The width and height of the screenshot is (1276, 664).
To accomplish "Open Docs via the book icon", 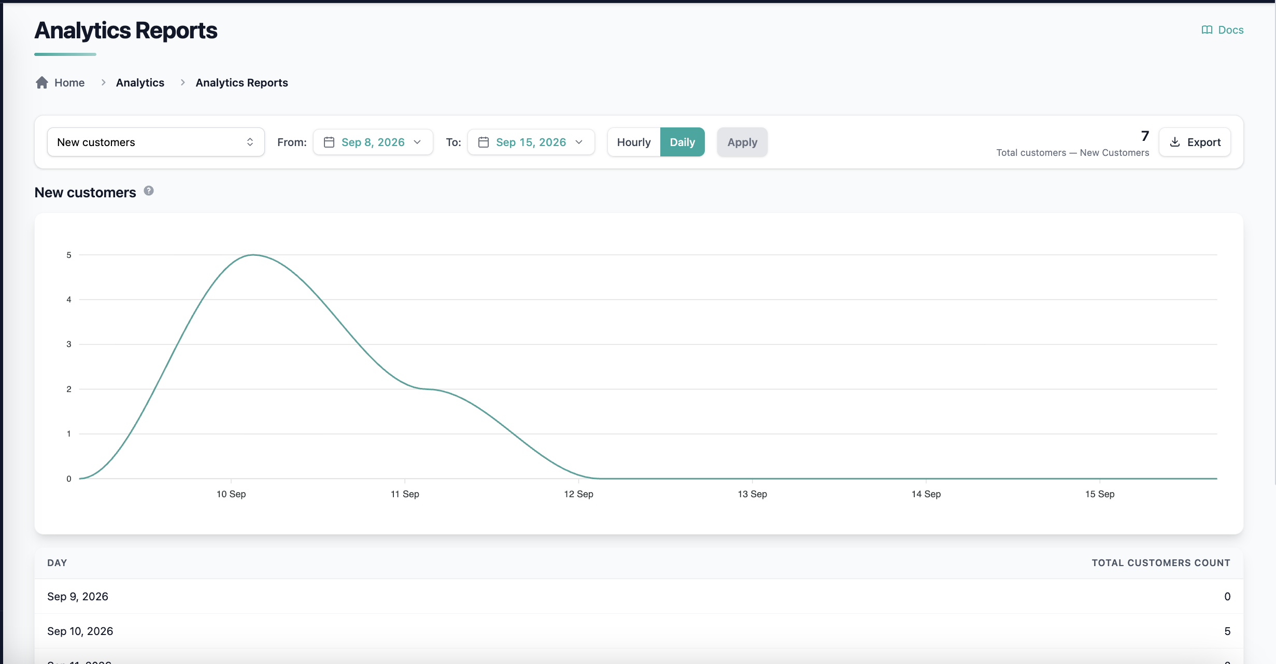I will pyautogui.click(x=1207, y=30).
